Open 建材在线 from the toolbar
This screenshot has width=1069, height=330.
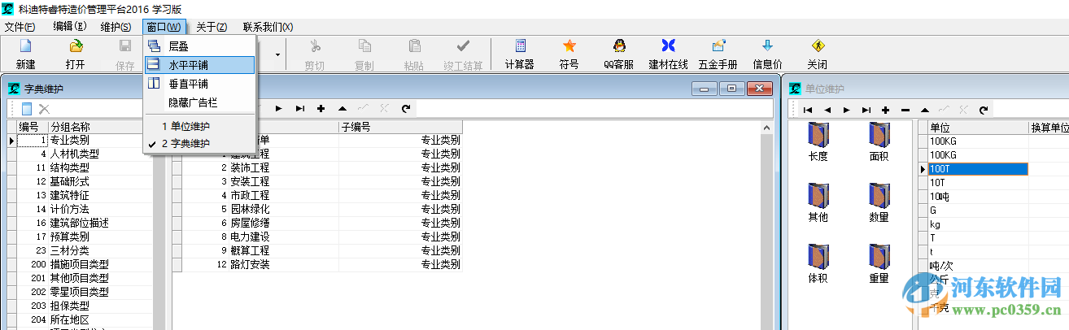click(x=668, y=54)
